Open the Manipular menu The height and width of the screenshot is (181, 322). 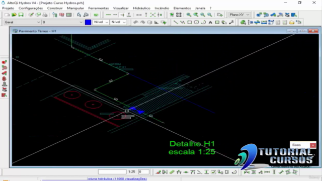(75, 8)
